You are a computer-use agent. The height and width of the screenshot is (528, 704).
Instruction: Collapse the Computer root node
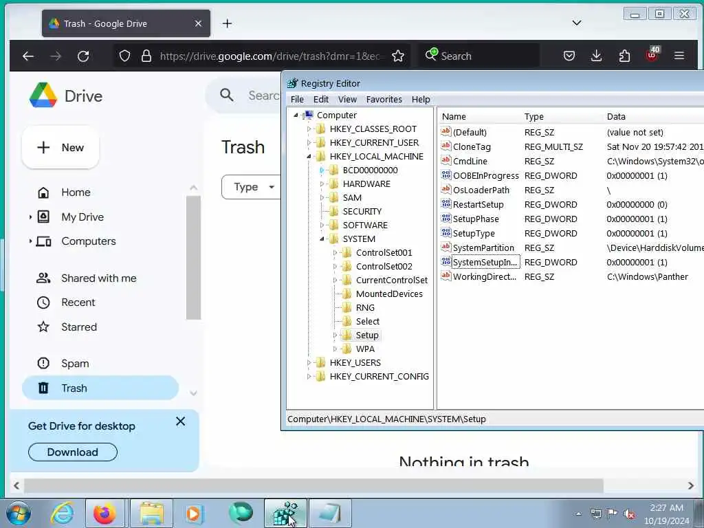coord(296,115)
